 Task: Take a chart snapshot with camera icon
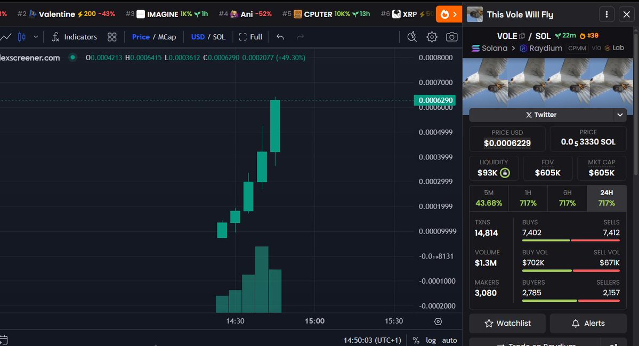(451, 37)
